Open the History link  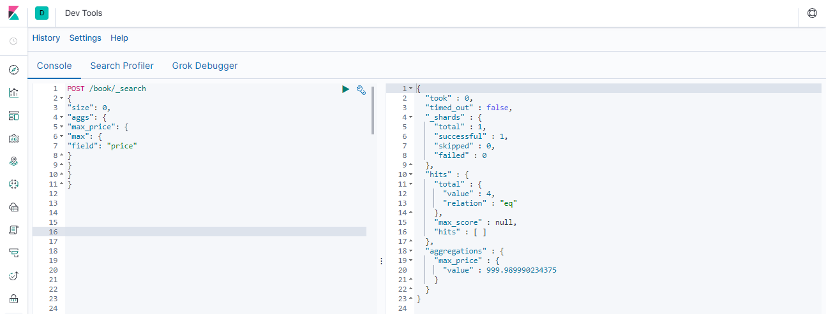click(x=46, y=38)
